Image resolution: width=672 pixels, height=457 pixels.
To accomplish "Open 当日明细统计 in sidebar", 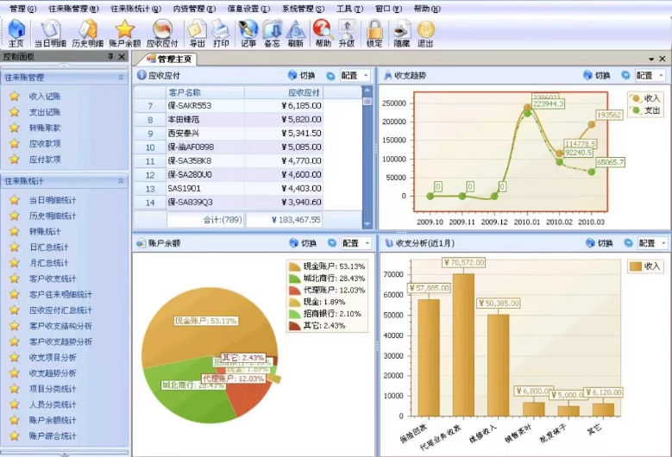I will [53, 200].
